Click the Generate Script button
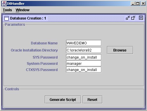The width and height of the screenshot is (147, 111). click(x=63, y=99)
